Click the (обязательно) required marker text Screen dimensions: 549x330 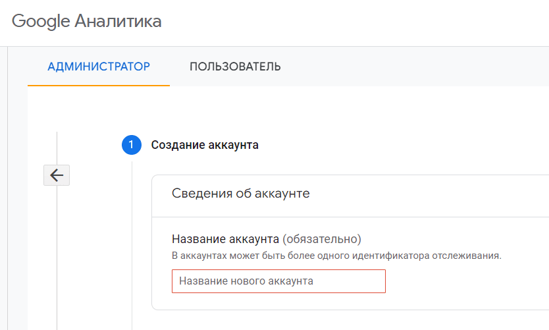[x=322, y=239]
